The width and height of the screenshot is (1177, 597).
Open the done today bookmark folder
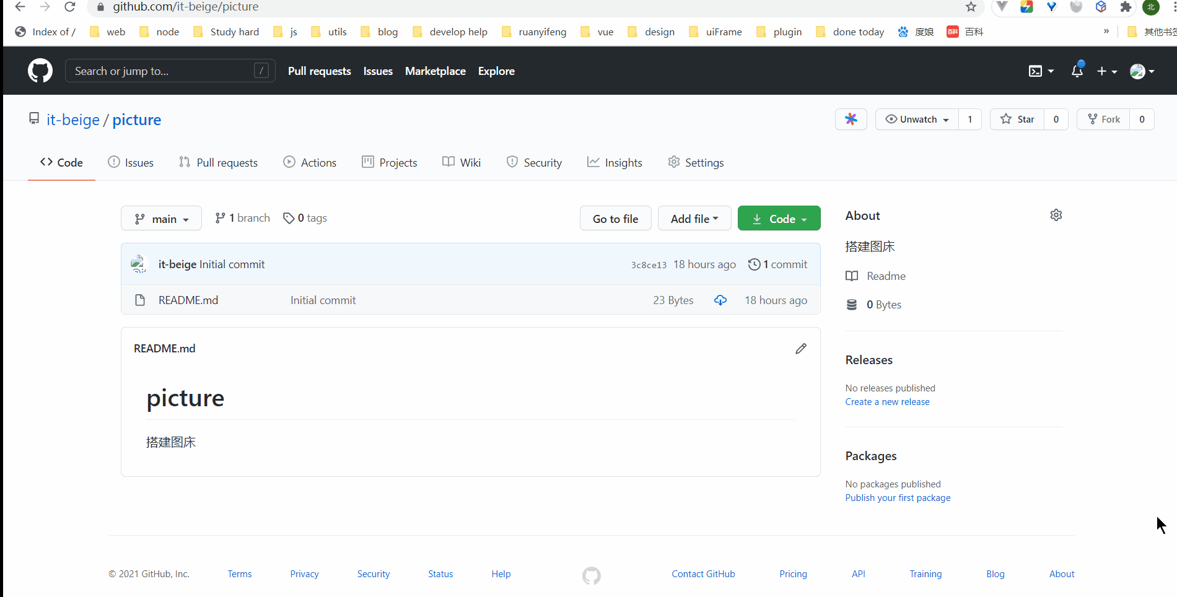click(850, 32)
